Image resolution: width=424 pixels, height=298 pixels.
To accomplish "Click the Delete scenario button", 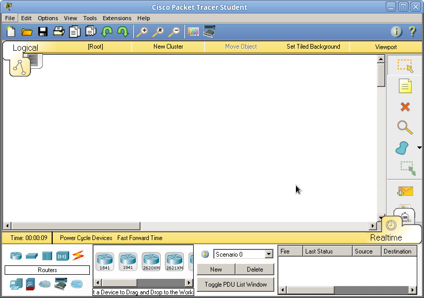I will tap(255, 269).
